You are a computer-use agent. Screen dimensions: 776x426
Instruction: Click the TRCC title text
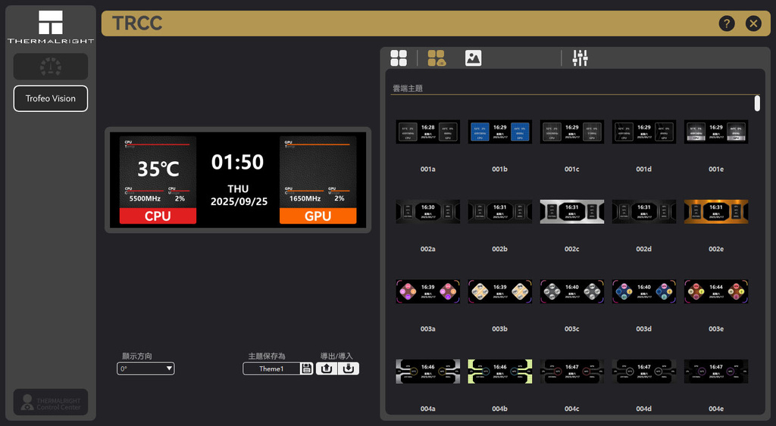pyautogui.click(x=137, y=23)
